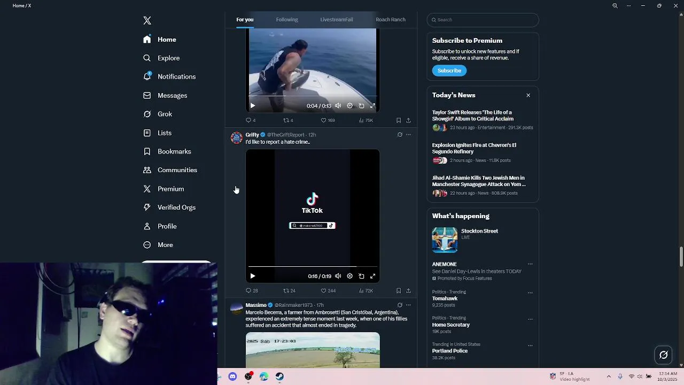Click the Search input field
The image size is (684, 385).
tap(483, 20)
